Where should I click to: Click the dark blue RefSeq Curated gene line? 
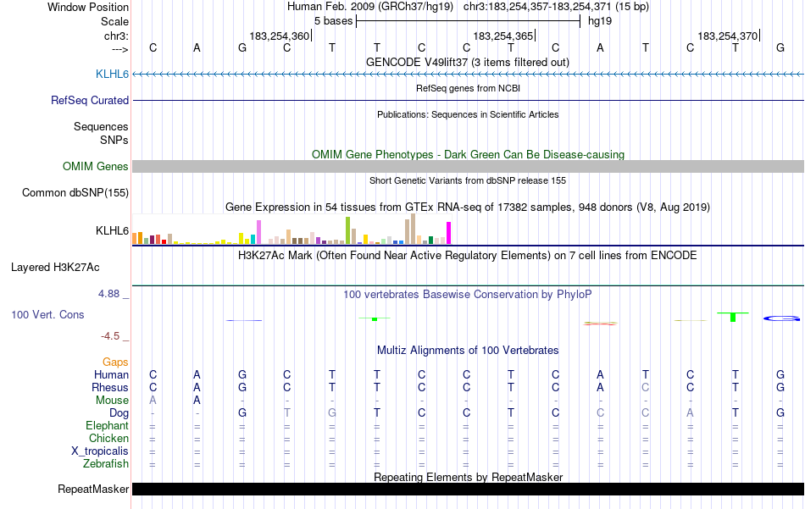[x=469, y=100]
